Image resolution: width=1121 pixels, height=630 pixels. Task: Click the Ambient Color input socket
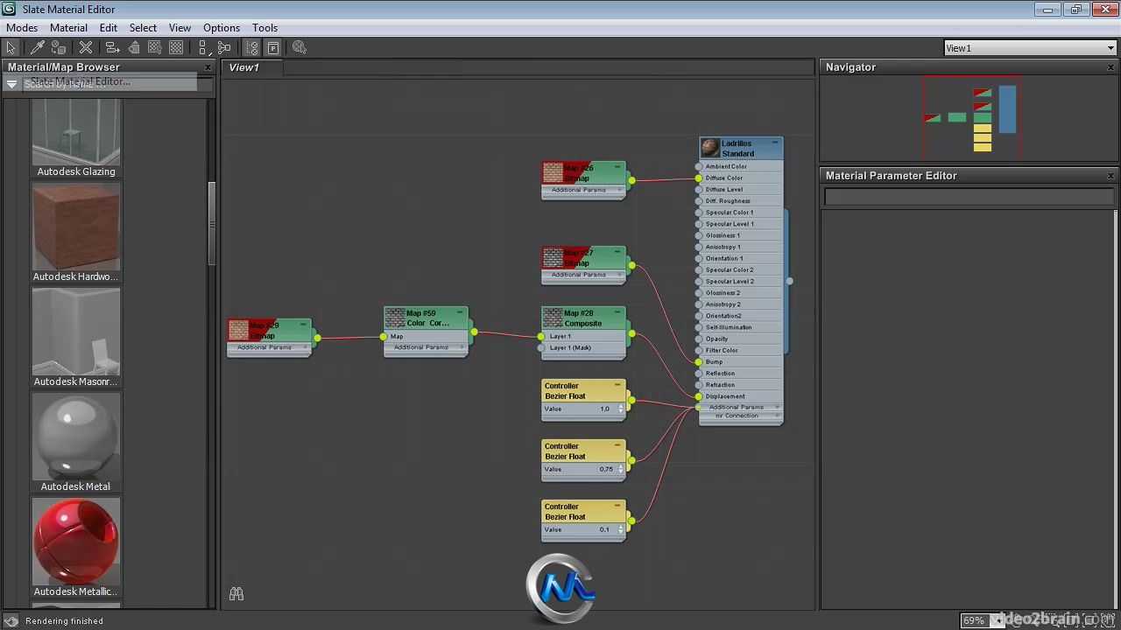coord(699,166)
